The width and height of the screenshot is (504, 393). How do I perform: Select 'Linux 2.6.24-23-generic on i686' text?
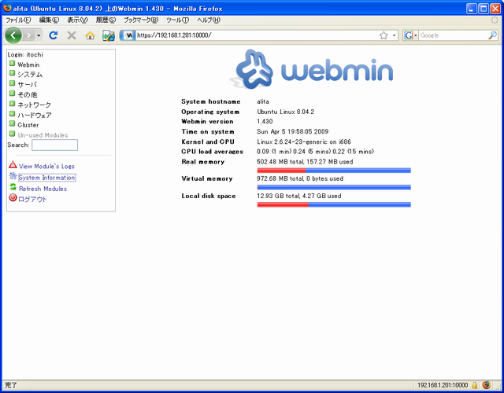(304, 141)
